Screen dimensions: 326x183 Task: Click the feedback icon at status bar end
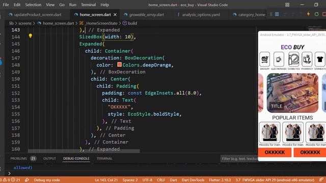tap(321, 179)
